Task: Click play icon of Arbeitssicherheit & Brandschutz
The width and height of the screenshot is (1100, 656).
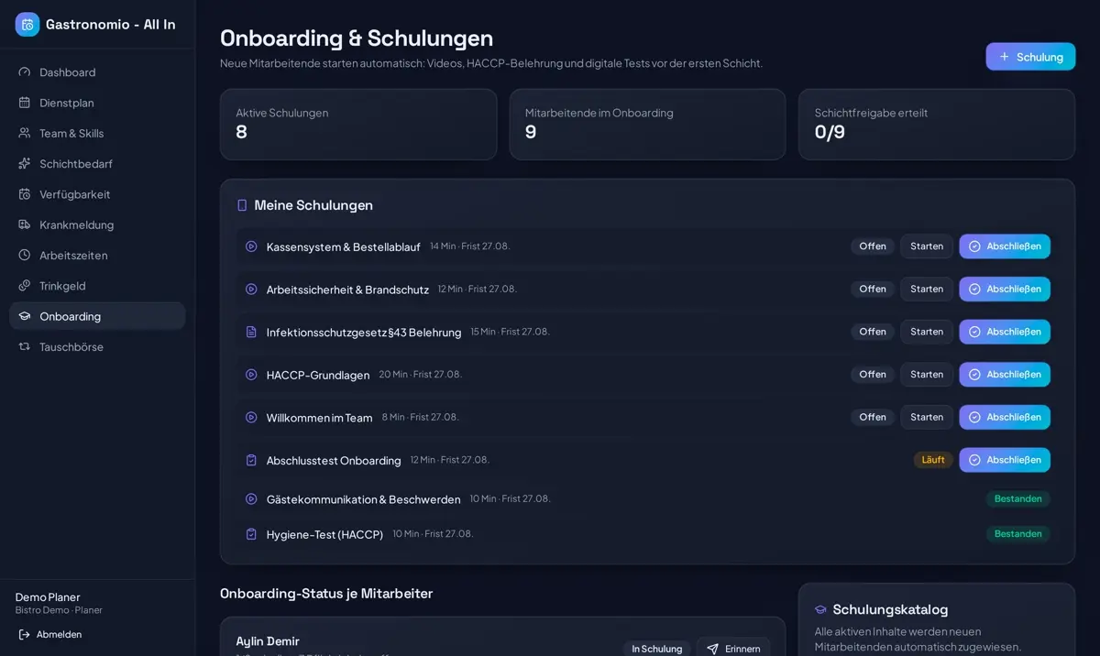Action: [251, 290]
